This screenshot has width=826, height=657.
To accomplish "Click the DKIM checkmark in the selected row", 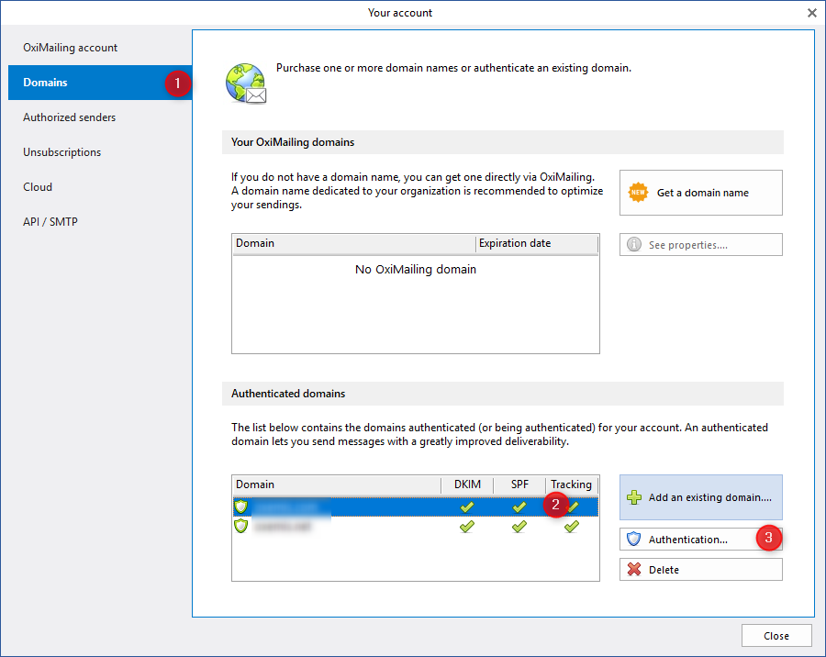I will coord(467,507).
